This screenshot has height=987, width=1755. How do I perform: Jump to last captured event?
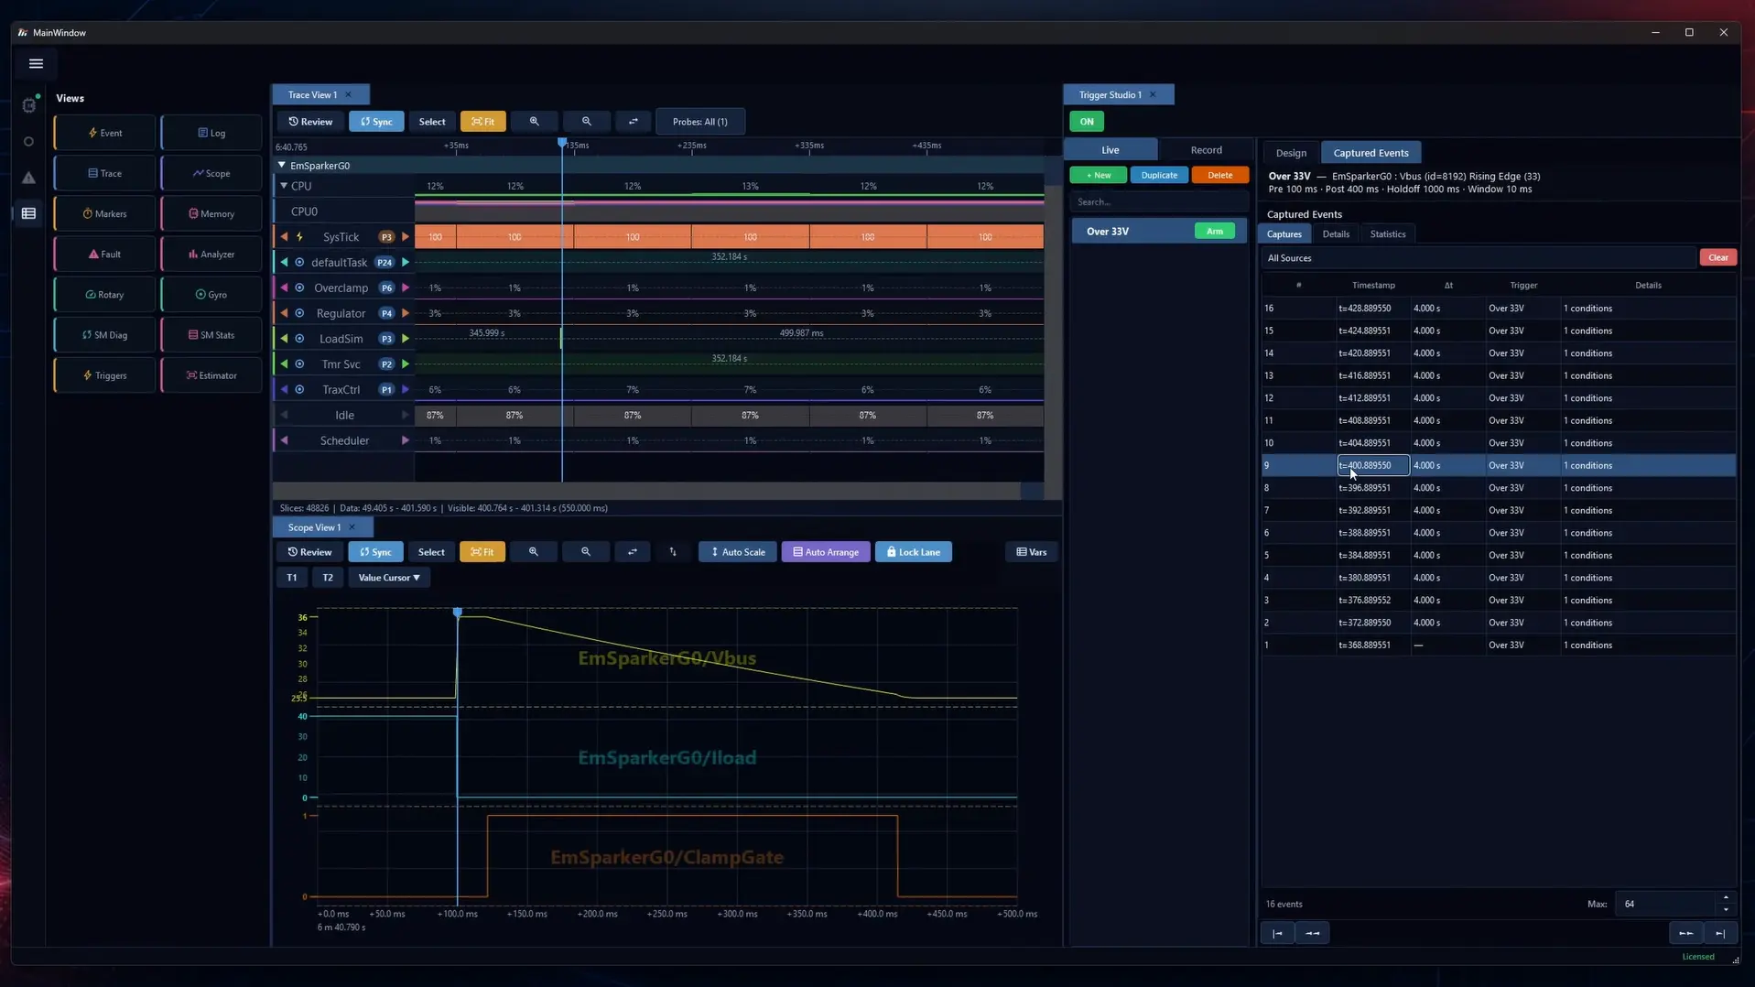pyautogui.click(x=1720, y=933)
